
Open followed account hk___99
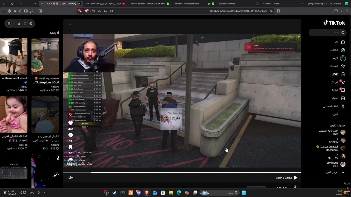point(336,156)
